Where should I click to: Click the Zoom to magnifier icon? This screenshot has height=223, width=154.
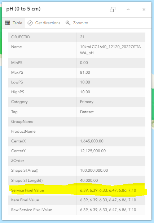[68, 23]
